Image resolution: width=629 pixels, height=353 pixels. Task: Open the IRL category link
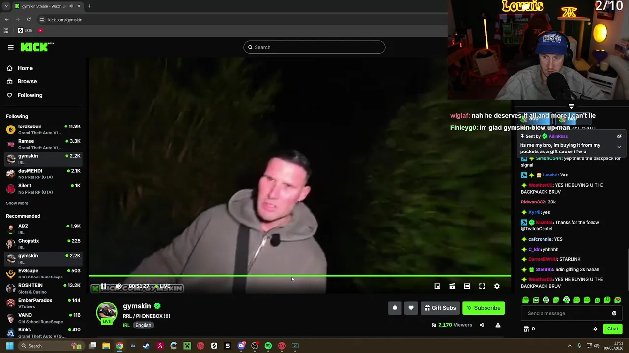[x=126, y=325]
